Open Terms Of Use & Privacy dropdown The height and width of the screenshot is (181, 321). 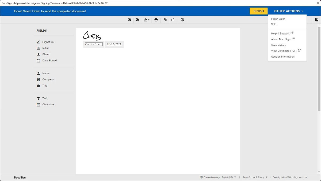tap(255, 177)
